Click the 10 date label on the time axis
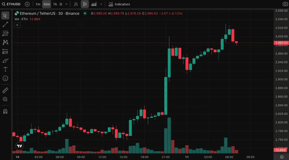This screenshot has height=160, width=289. point(17,157)
